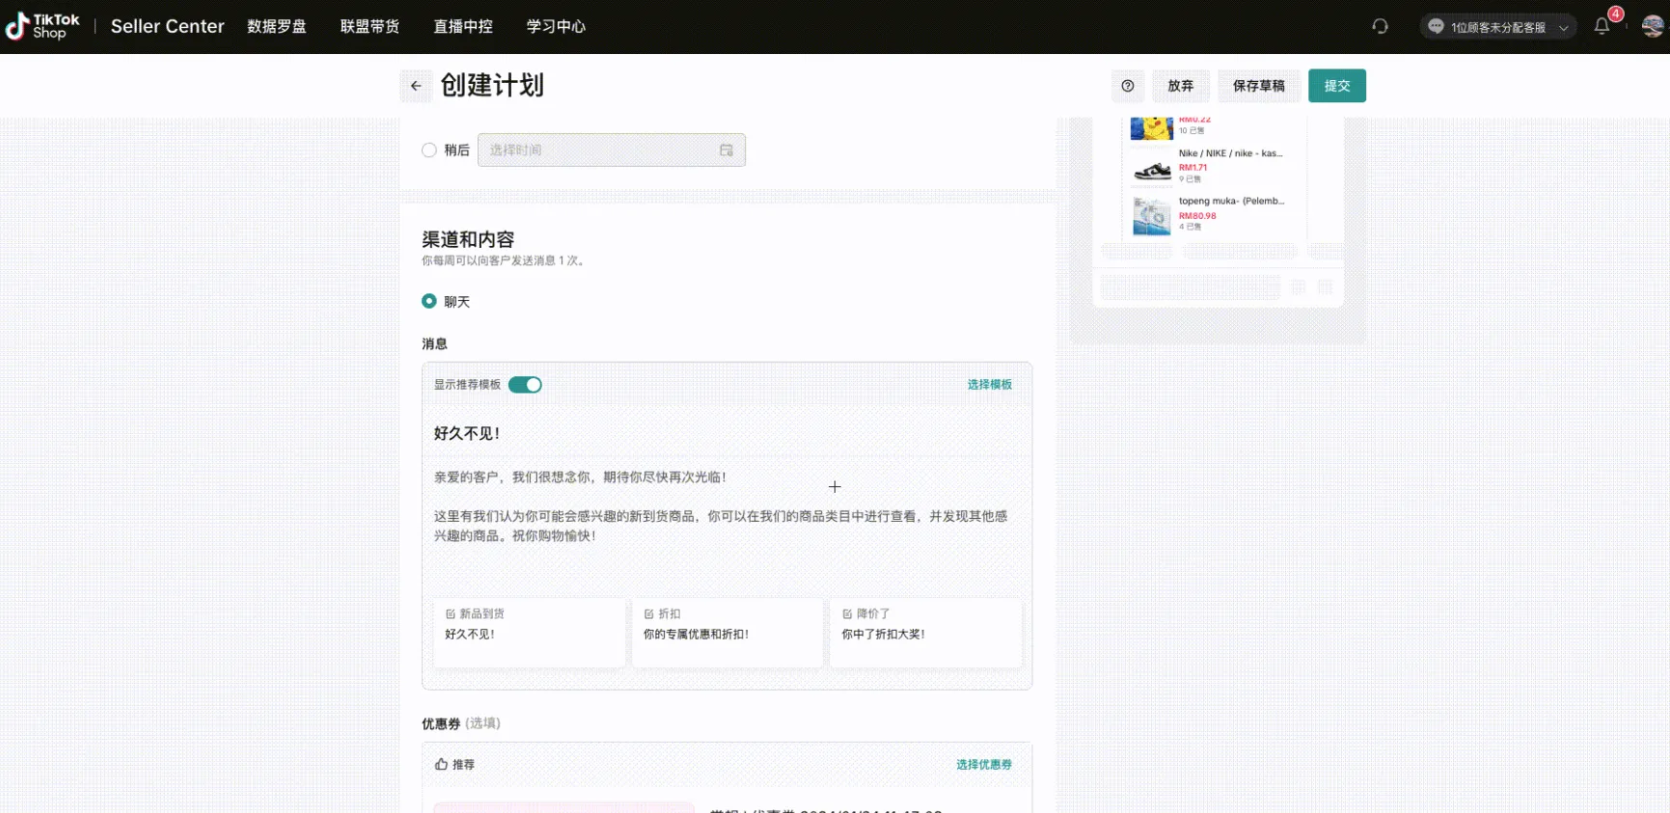Open the user avatar profile
The width and height of the screenshot is (1670, 813).
click(x=1652, y=27)
